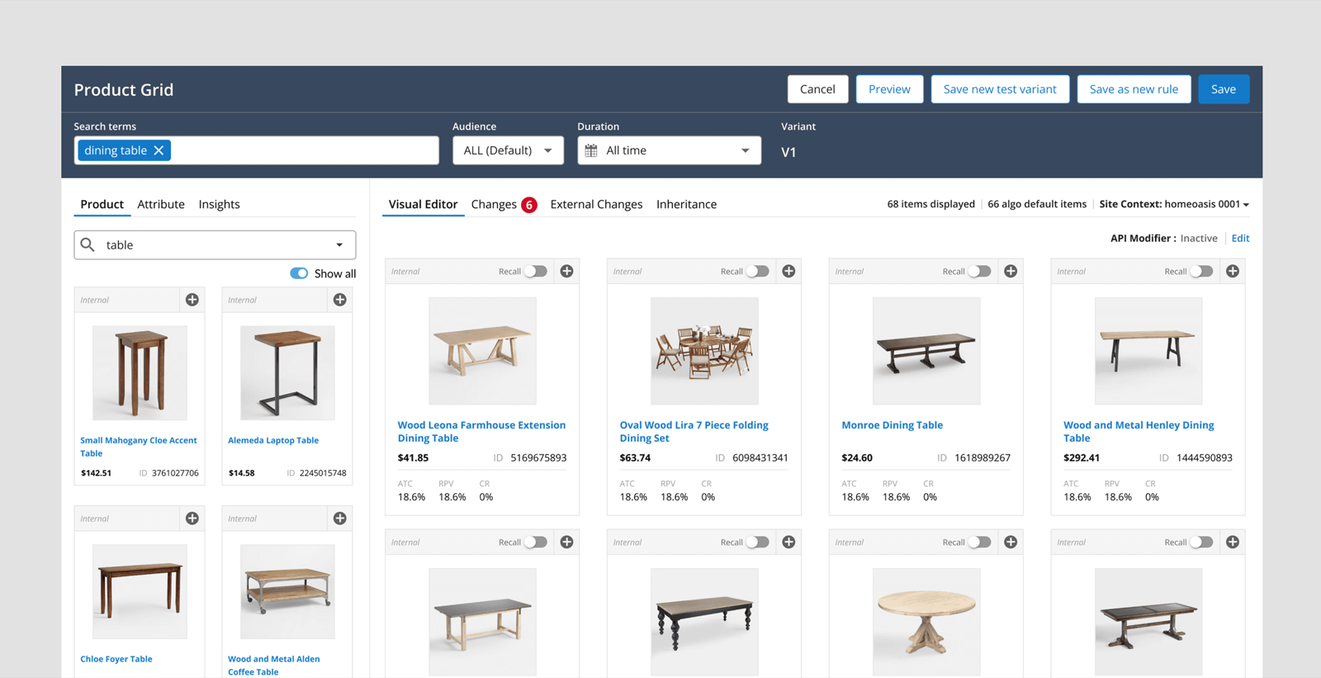
Task: Click the blue Save button
Action: 1224,89
